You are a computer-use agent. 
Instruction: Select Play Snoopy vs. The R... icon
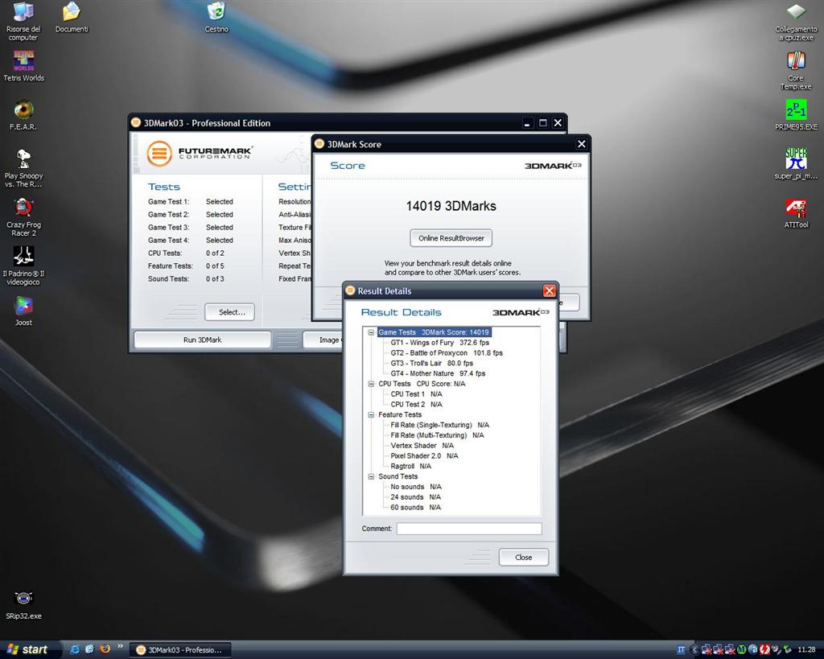(x=23, y=168)
